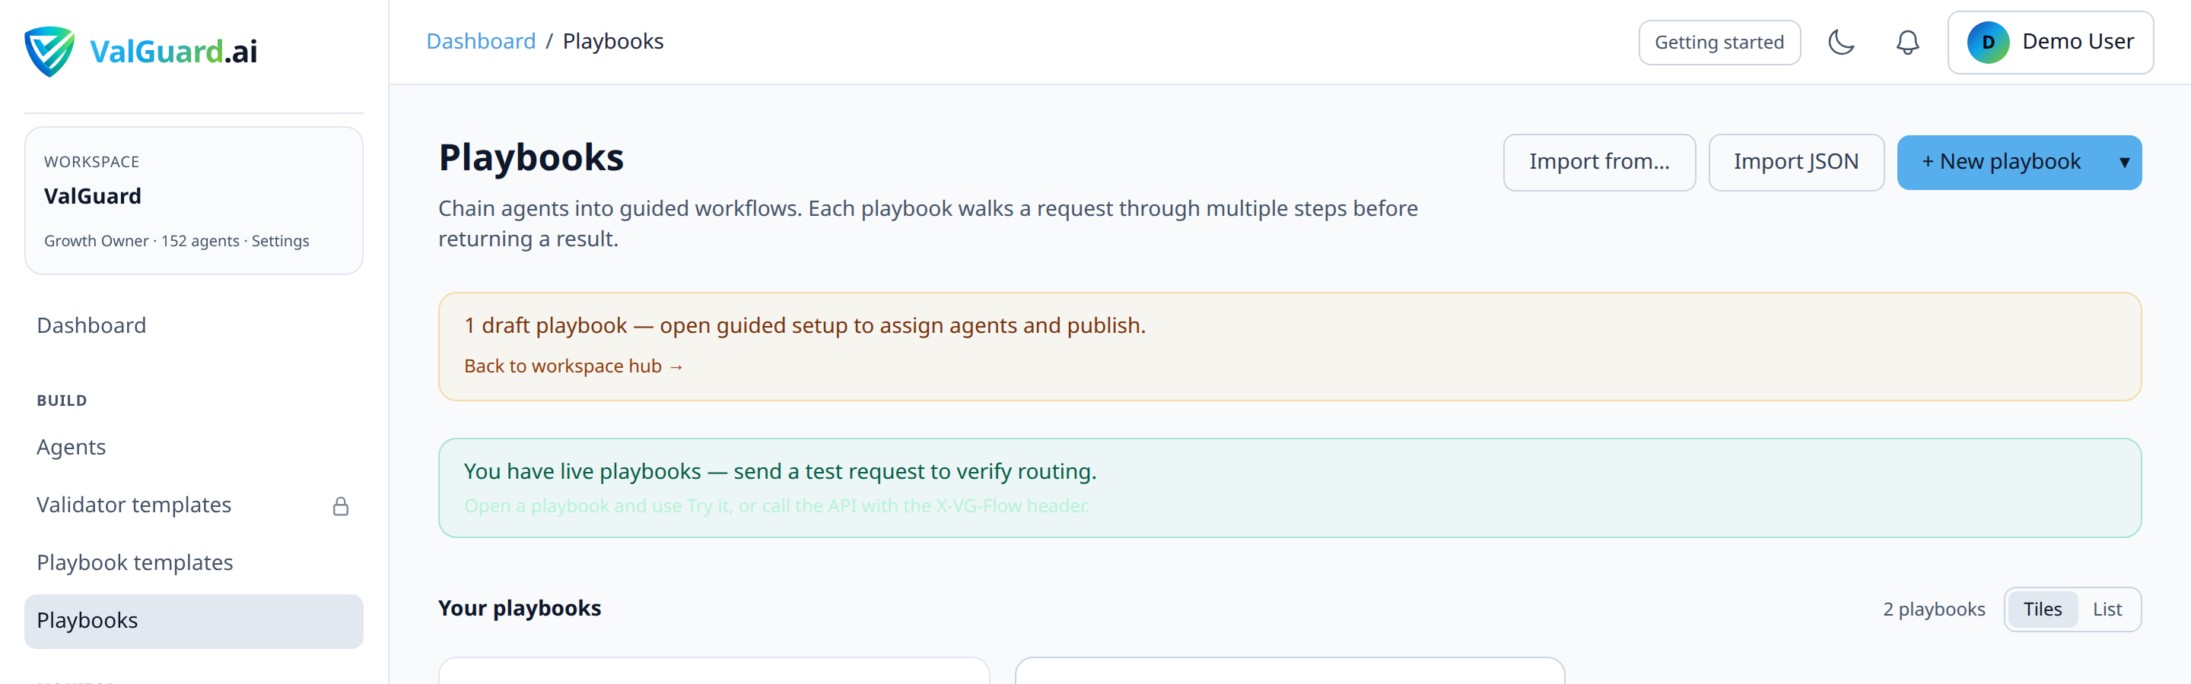Click the Import JSON button
The image size is (2191, 684).
(1795, 163)
